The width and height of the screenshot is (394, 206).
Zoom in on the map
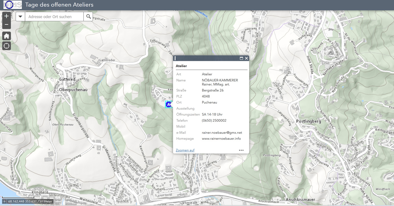coord(6,16)
